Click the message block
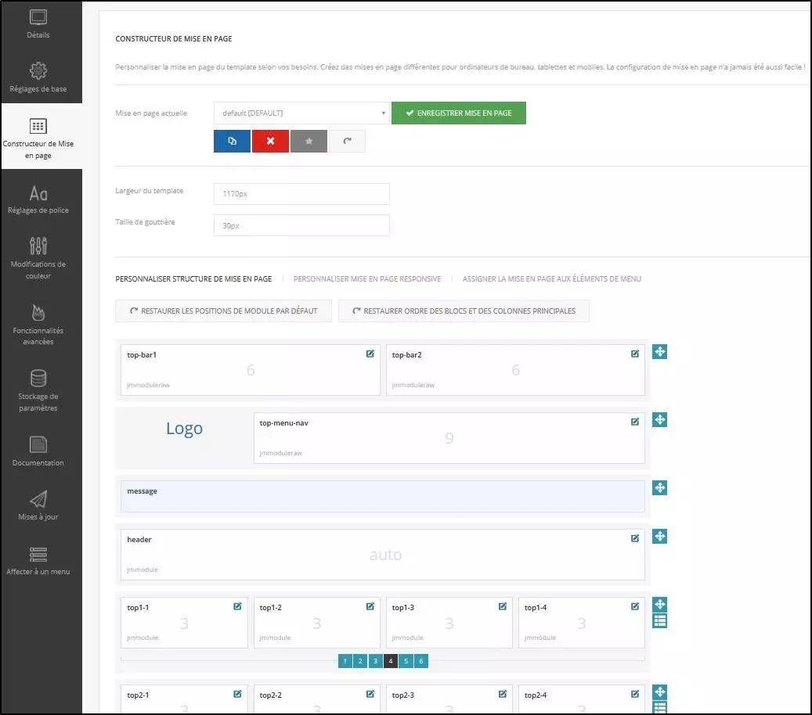 point(383,496)
